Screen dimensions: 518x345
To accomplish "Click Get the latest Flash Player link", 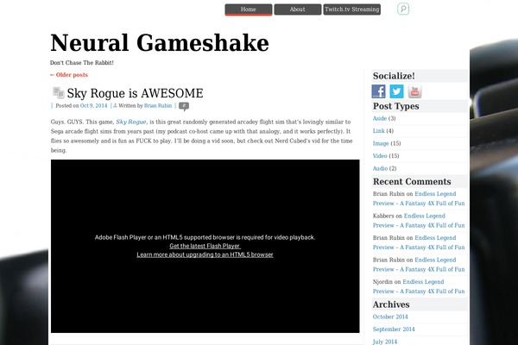I will click(x=205, y=246).
